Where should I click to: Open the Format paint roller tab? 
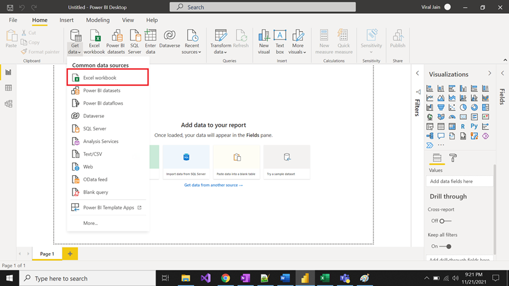[x=453, y=158]
